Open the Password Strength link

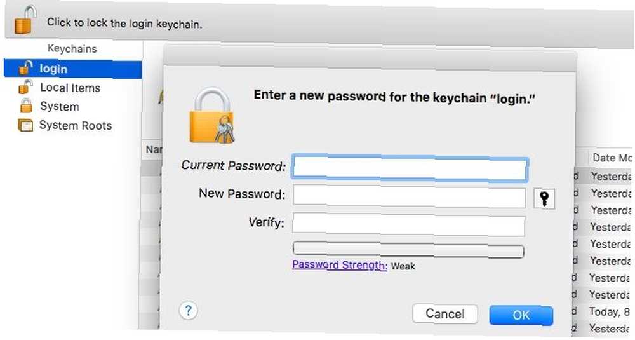pyautogui.click(x=340, y=265)
